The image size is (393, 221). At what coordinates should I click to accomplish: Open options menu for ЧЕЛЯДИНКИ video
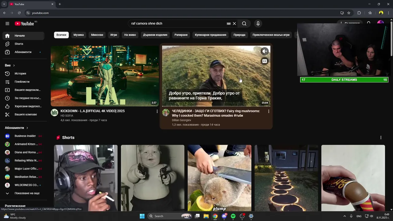pos(269,111)
